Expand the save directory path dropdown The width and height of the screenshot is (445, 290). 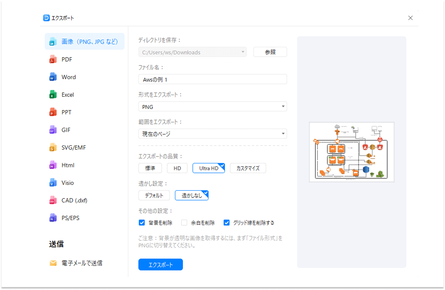[x=243, y=52]
